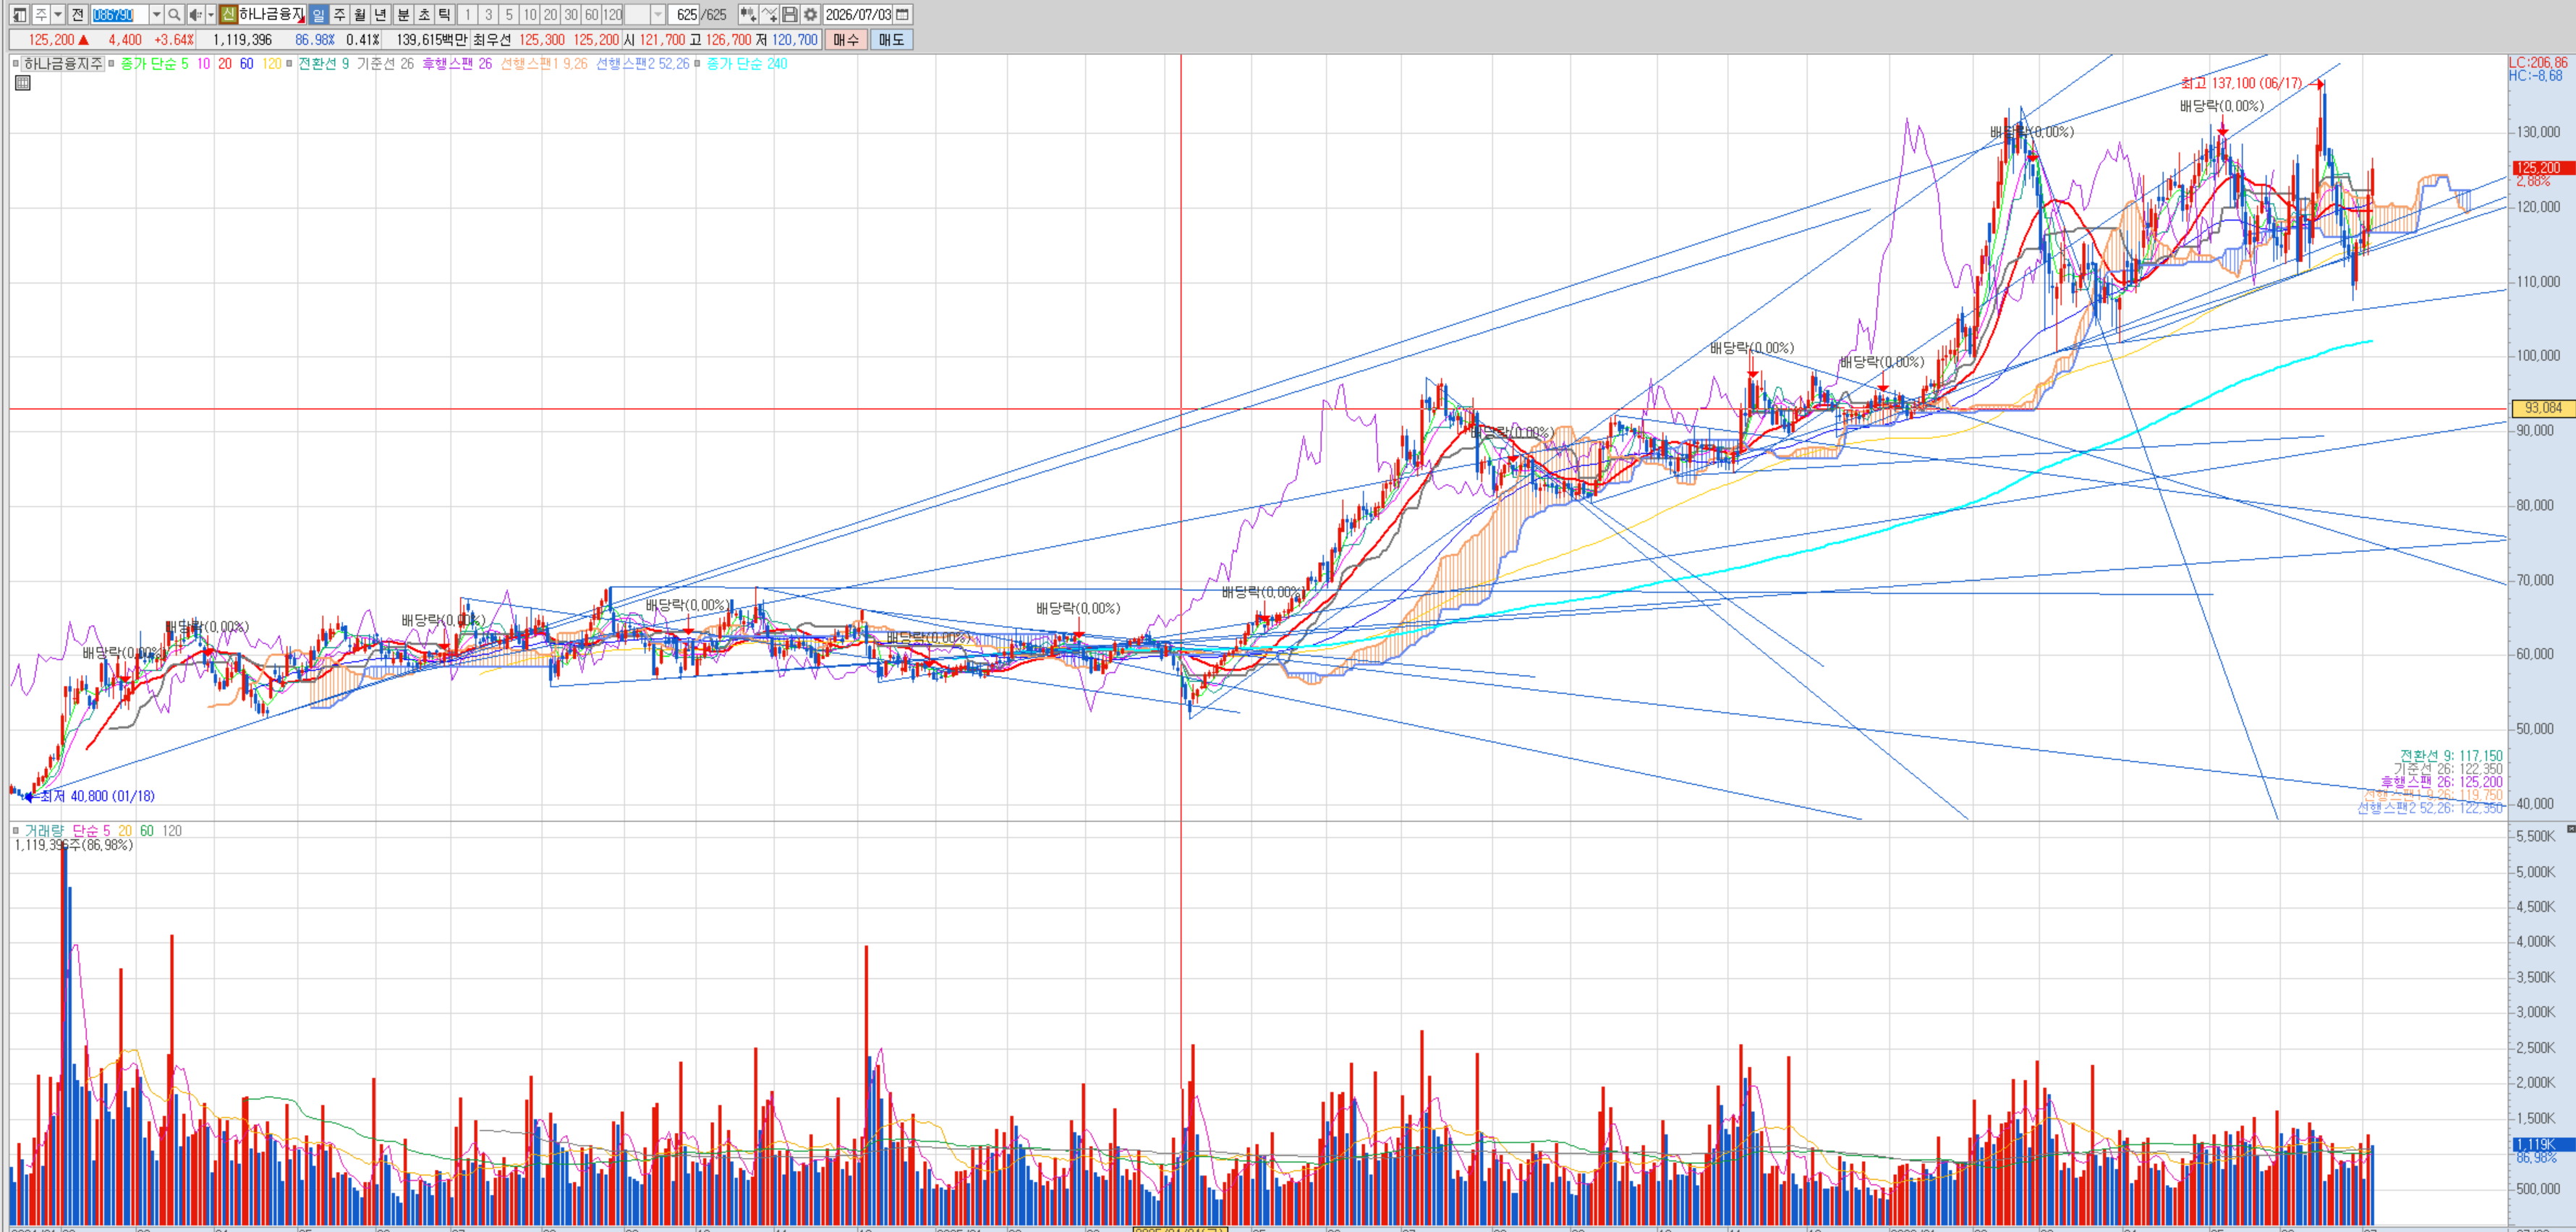Expand the stock code 086790 dropdown
2576x1232 pixels.
click(156, 15)
